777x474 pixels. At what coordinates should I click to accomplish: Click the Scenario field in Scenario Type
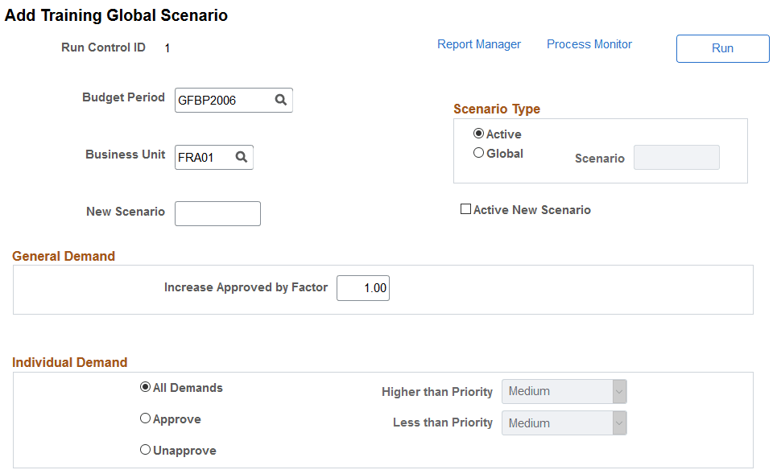pyautogui.click(x=676, y=157)
